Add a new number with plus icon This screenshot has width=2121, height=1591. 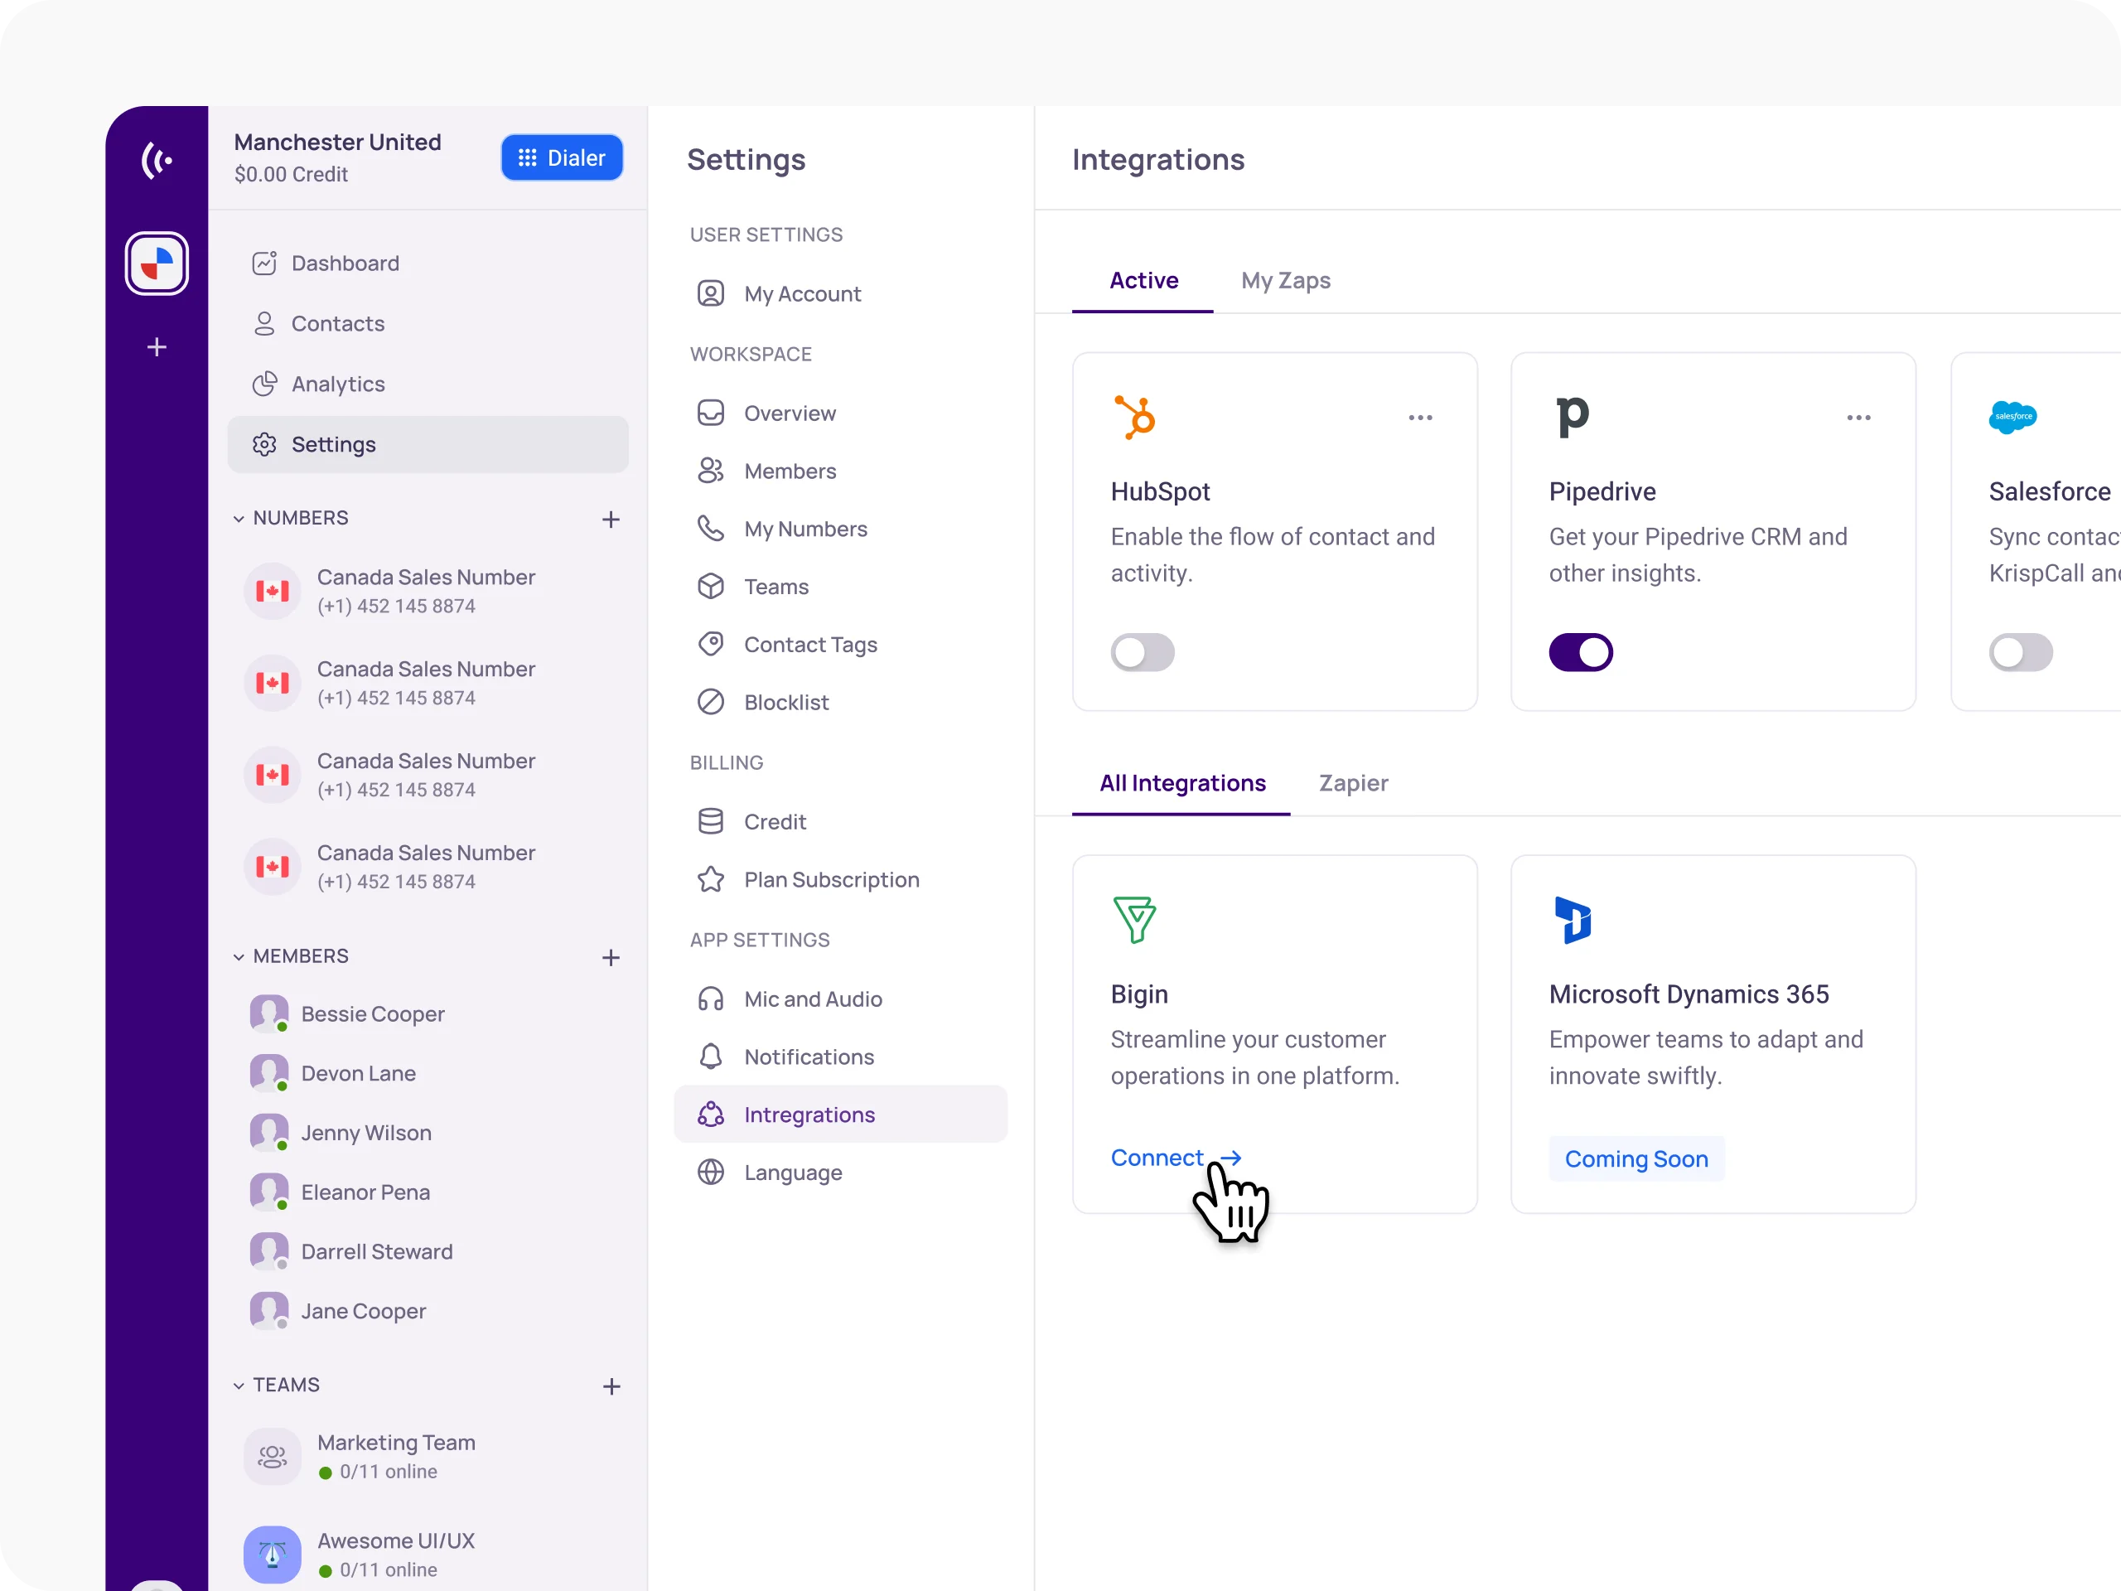coord(611,519)
